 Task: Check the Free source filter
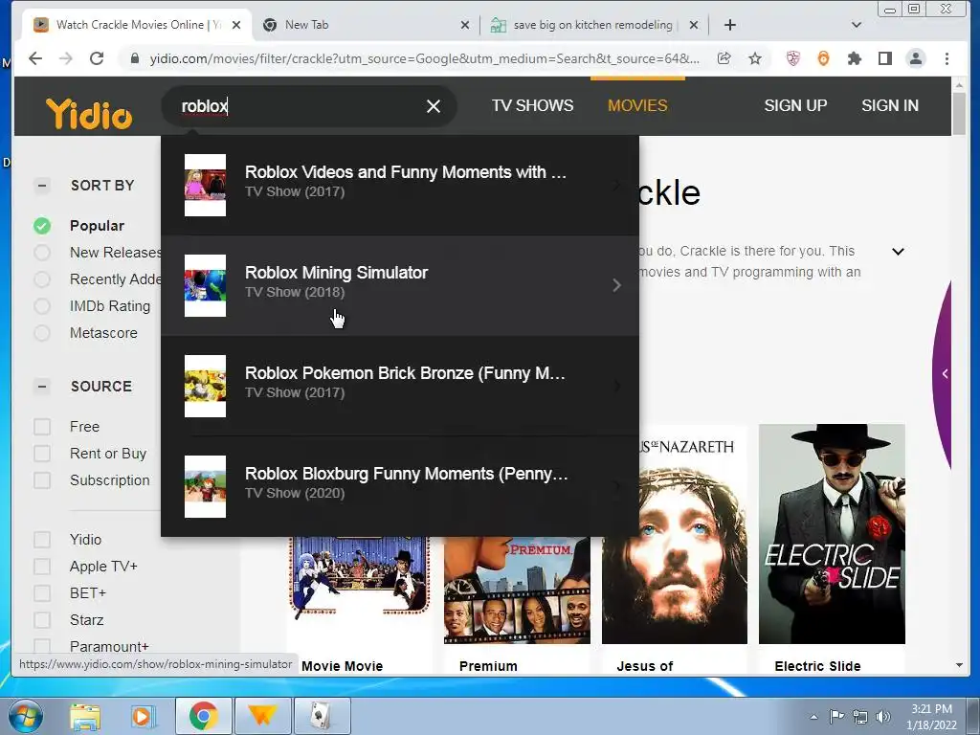tap(42, 427)
